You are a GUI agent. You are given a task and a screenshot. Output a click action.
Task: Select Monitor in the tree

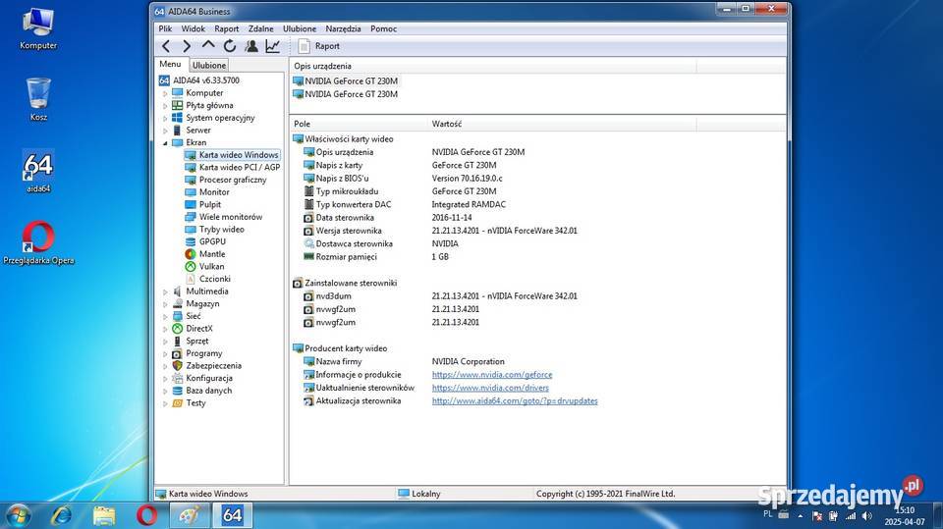pyautogui.click(x=214, y=191)
